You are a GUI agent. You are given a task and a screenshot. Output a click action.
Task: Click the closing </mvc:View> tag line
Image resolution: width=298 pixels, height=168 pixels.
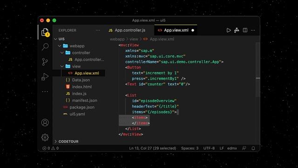131,134
